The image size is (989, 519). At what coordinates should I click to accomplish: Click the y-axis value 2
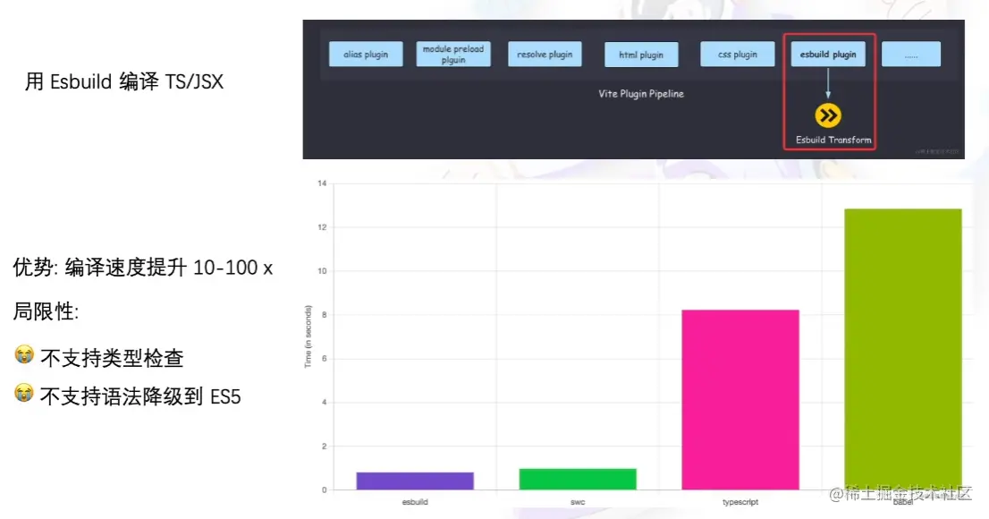(x=325, y=447)
